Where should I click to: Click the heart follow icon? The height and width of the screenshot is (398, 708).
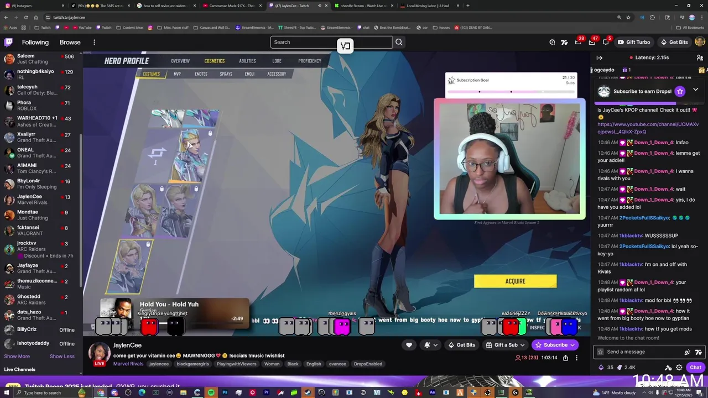tap(409, 345)
